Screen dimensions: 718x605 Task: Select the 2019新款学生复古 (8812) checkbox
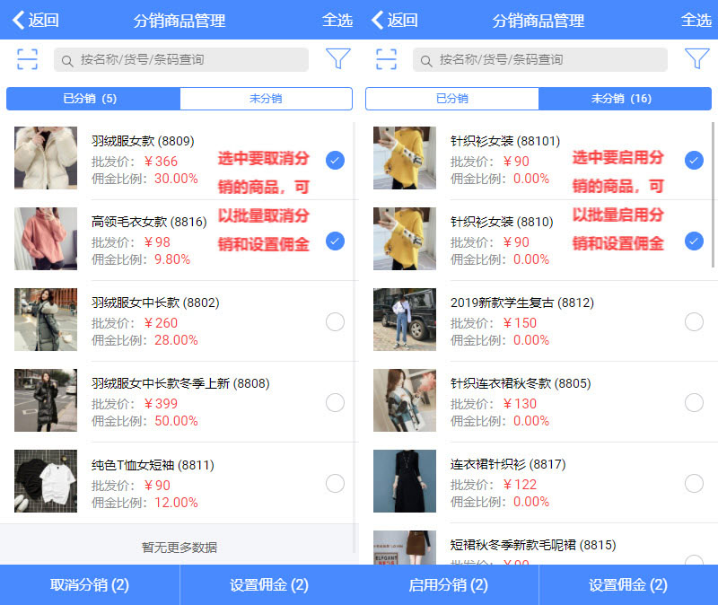[694, 322]
